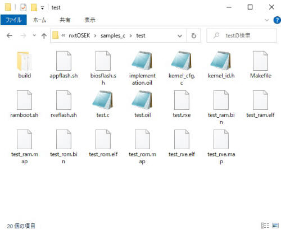
Task: Open the ホーム ribbon tab
Action: click(x=39, y=20)
